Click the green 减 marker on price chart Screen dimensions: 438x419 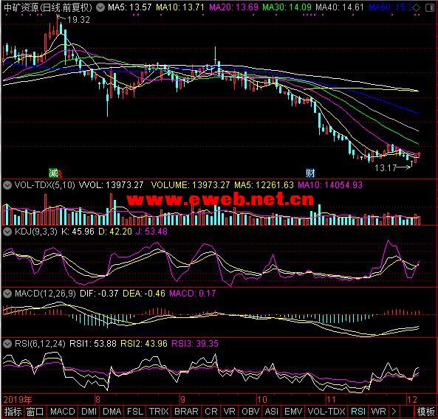[x=53, y=173]
